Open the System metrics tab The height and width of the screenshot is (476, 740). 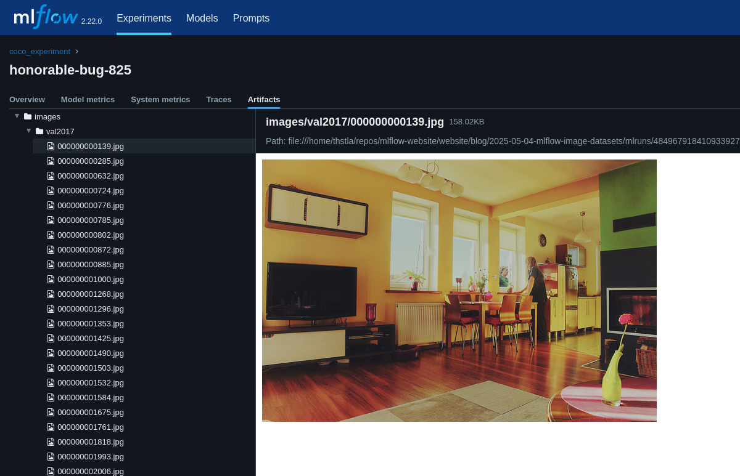[160, 99]
